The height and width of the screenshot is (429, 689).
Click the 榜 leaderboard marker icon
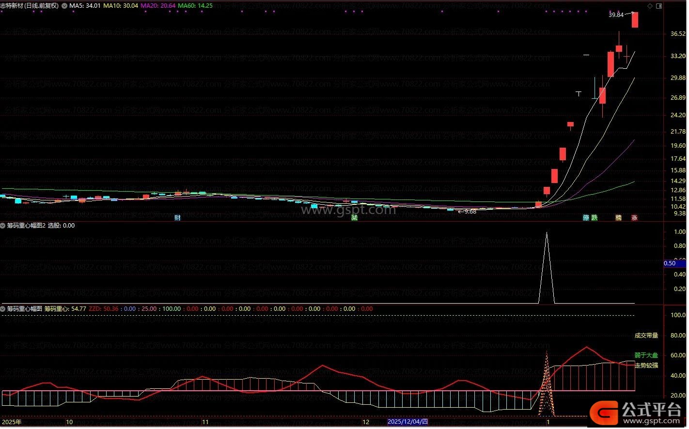pos(618,218)
